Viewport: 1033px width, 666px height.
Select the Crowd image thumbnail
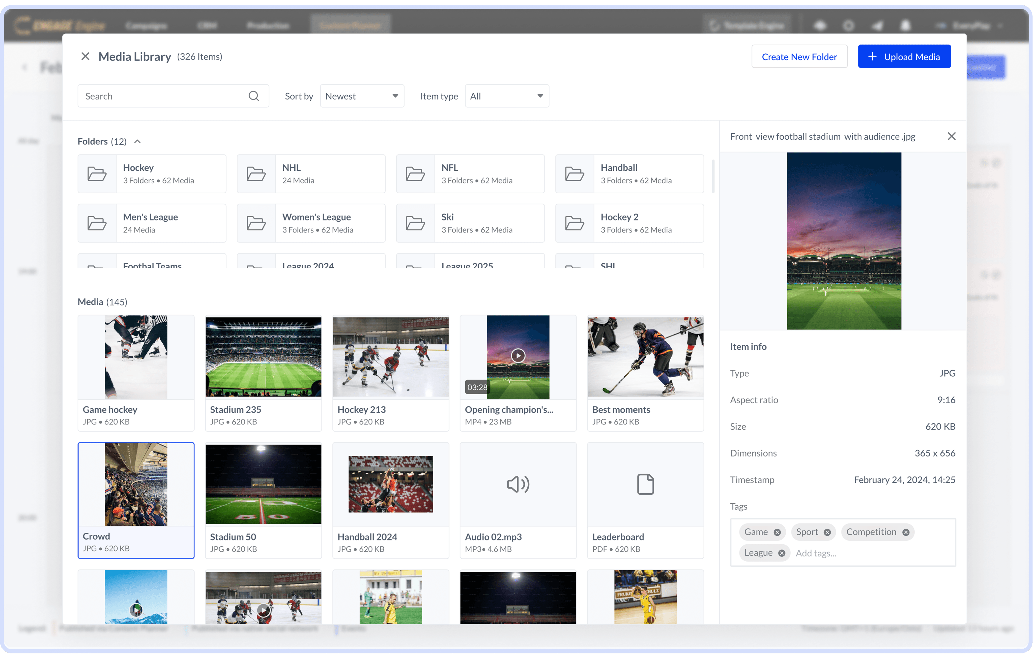pyautogui.click(x=136, y=485)
